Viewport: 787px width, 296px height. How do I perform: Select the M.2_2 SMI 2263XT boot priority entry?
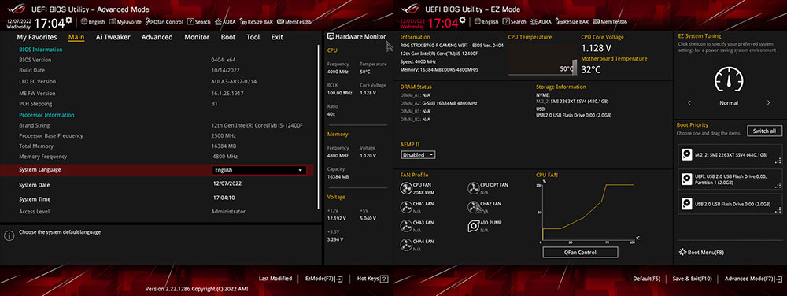[730, 155]
